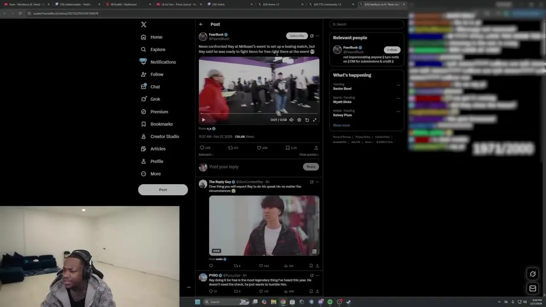Open video settings gear icon
The image size is (546, 307).
pos(299,120)
